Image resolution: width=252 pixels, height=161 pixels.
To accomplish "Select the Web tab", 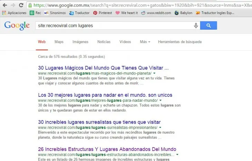I will tap(42, 42).
